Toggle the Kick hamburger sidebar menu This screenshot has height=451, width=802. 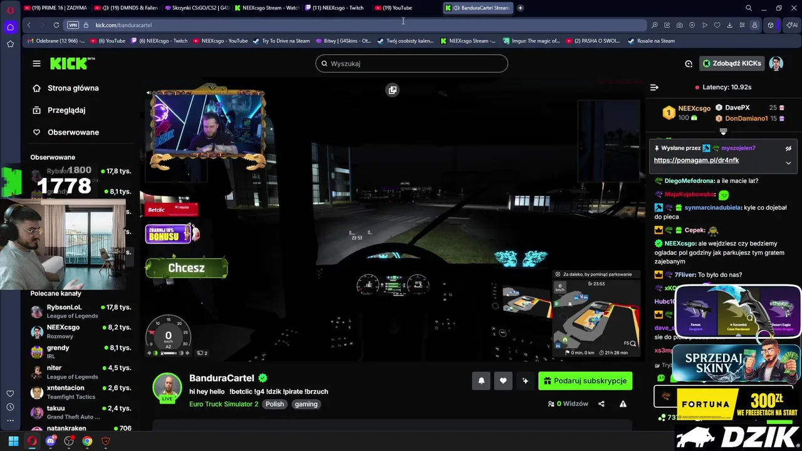coord(36,63)
